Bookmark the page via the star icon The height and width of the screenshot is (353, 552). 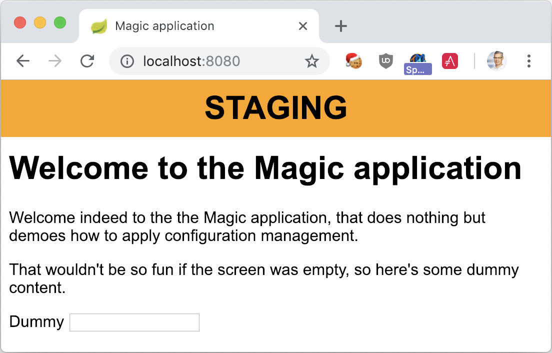point(311,60)
